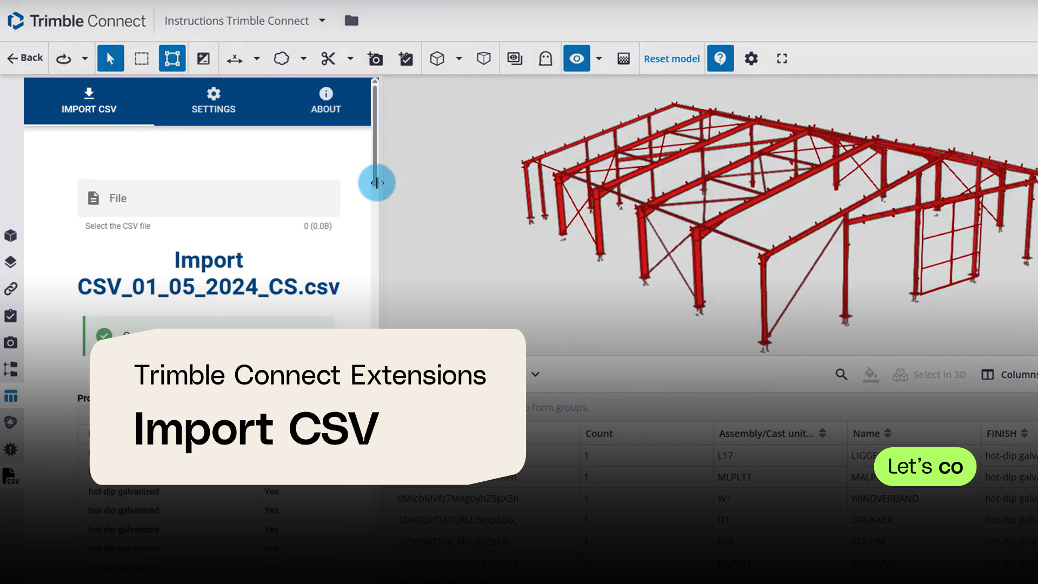Open the Layers sidebar icon

click(x=10, y=262)
